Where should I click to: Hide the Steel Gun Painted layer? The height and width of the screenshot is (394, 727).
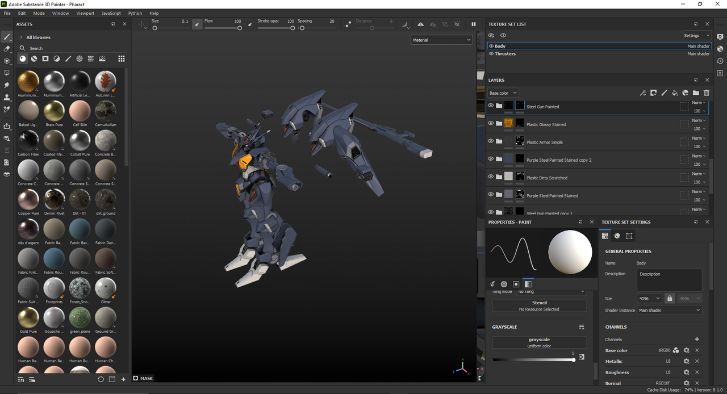coord(491,106)
